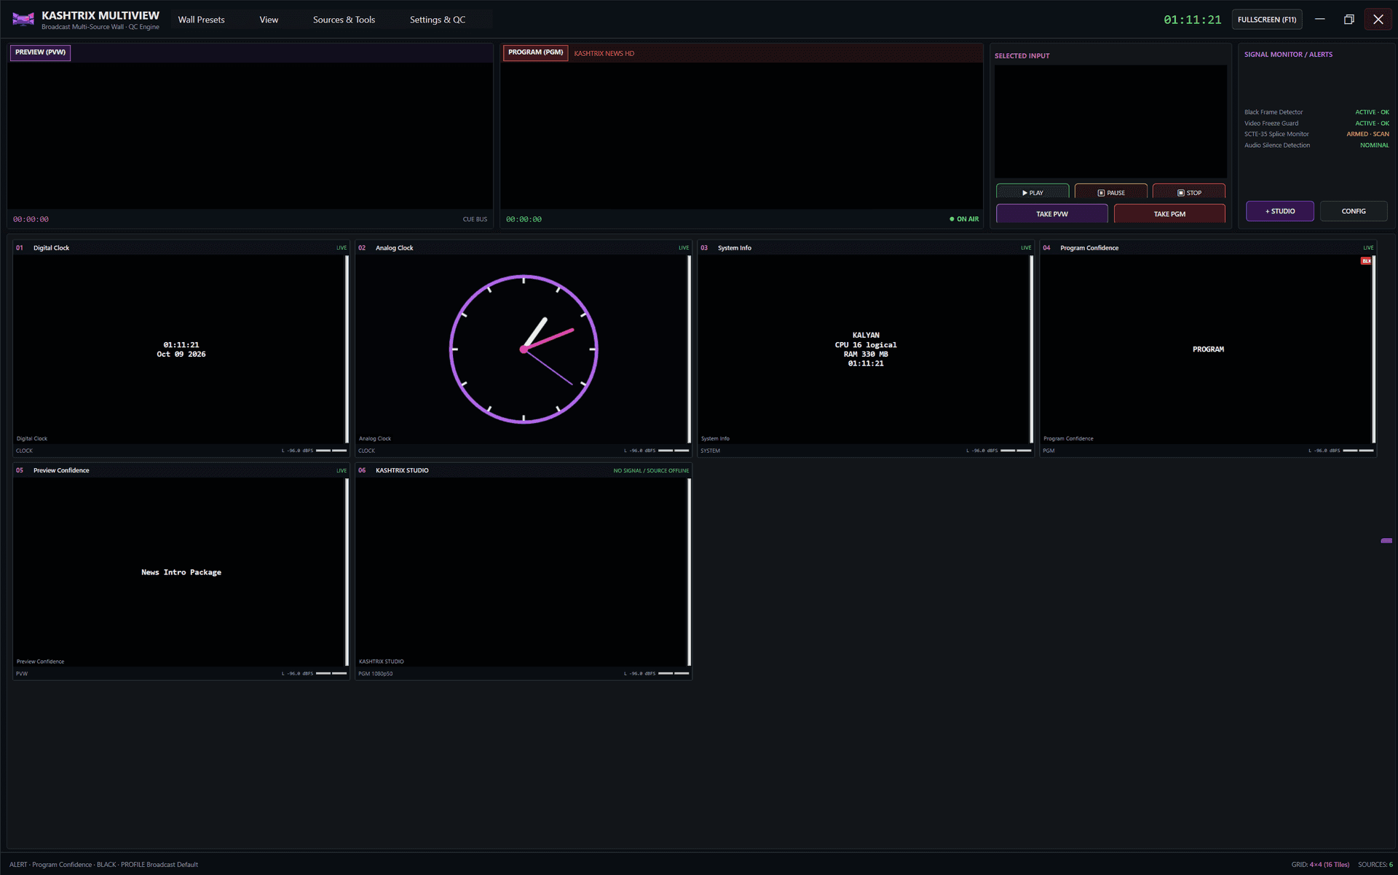This screenshot has width=1398, height=875.
Task: Click the CUE BUS label in Preview
Action: (x=475, y=219)
